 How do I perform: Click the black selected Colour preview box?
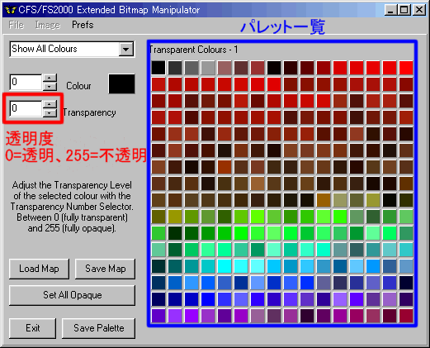[121, 83]
